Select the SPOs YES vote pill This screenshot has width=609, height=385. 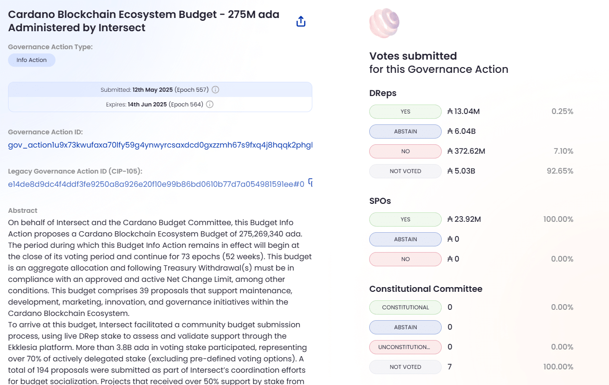pyautogui.click(x=405, y=219)
